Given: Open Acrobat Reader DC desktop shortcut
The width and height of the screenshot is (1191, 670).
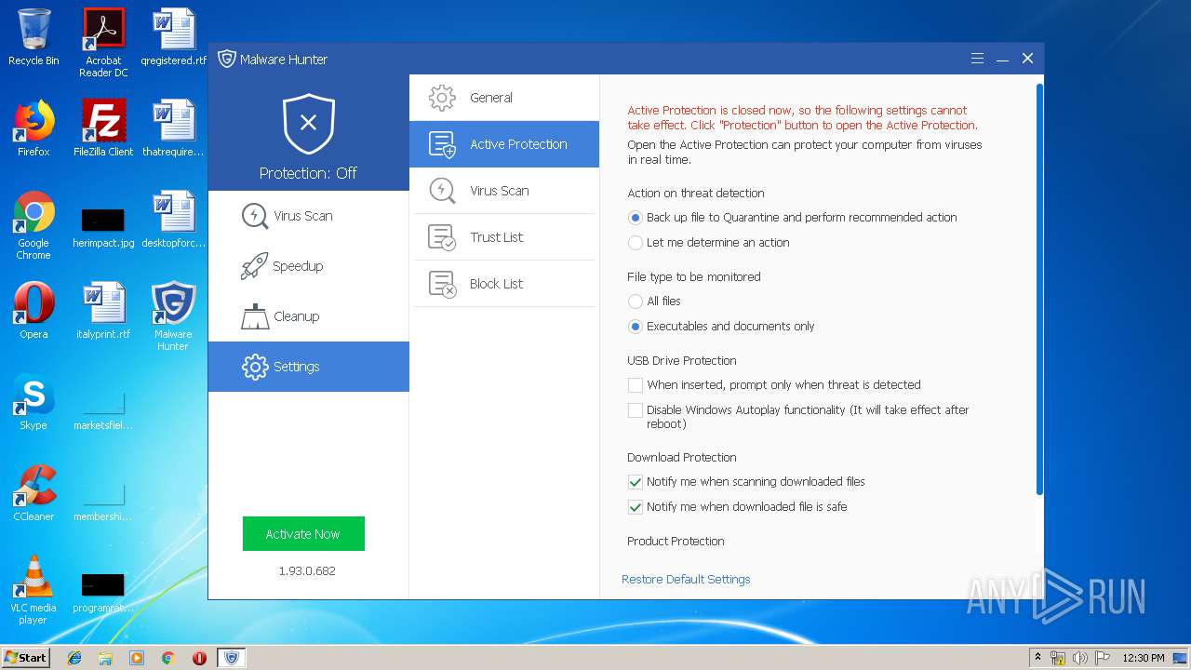Looking at the screenshot, I should pyautogui.click(x=103, y=43).
